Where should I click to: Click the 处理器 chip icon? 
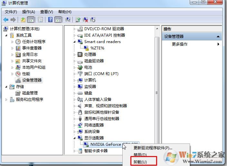pyautogui.click(x=80, y=54)
